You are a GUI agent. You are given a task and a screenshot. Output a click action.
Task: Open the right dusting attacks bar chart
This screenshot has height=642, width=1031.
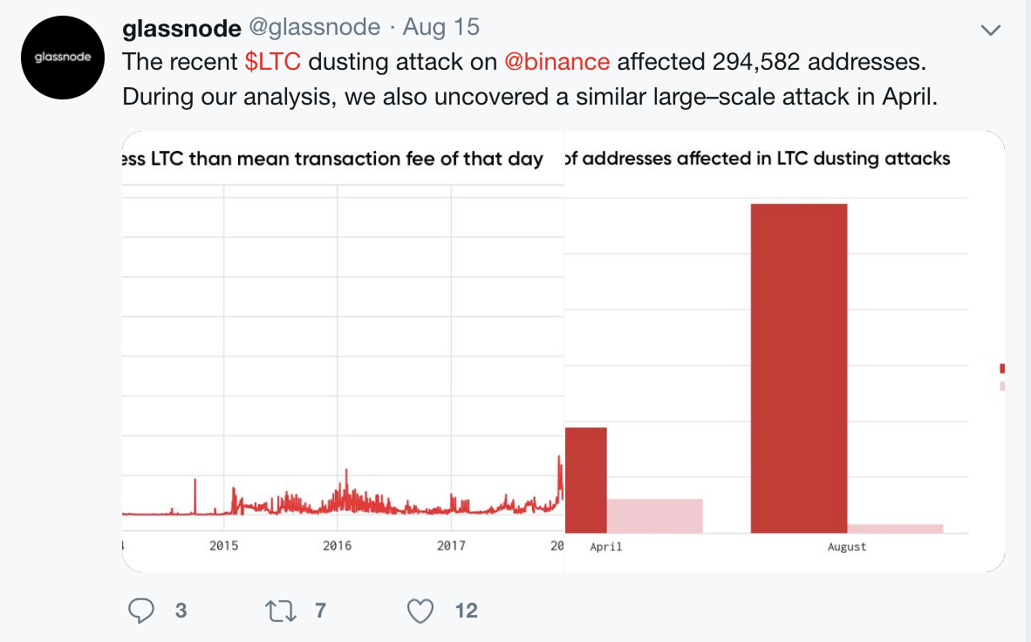[785, 351]
